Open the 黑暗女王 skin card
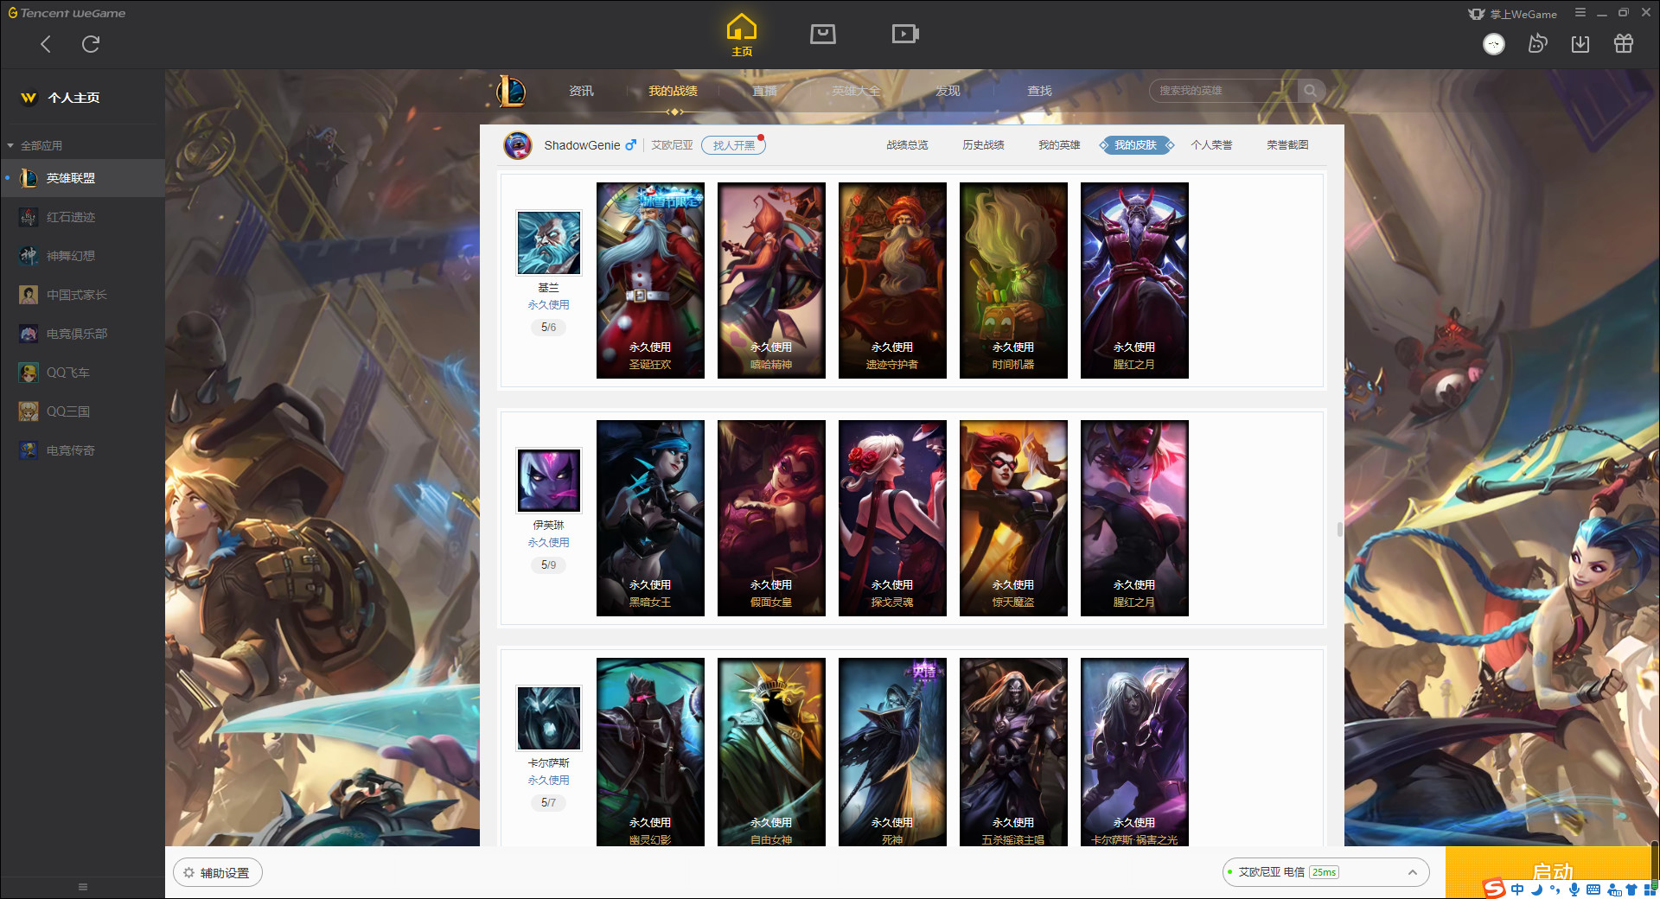 (650, 518)
